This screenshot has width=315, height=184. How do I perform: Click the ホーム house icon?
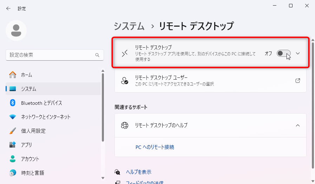point(13,75)
